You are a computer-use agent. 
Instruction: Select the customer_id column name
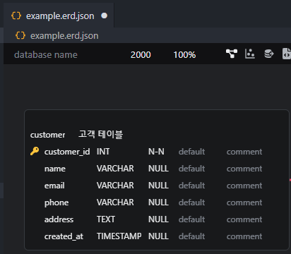(x=67, y=152)
